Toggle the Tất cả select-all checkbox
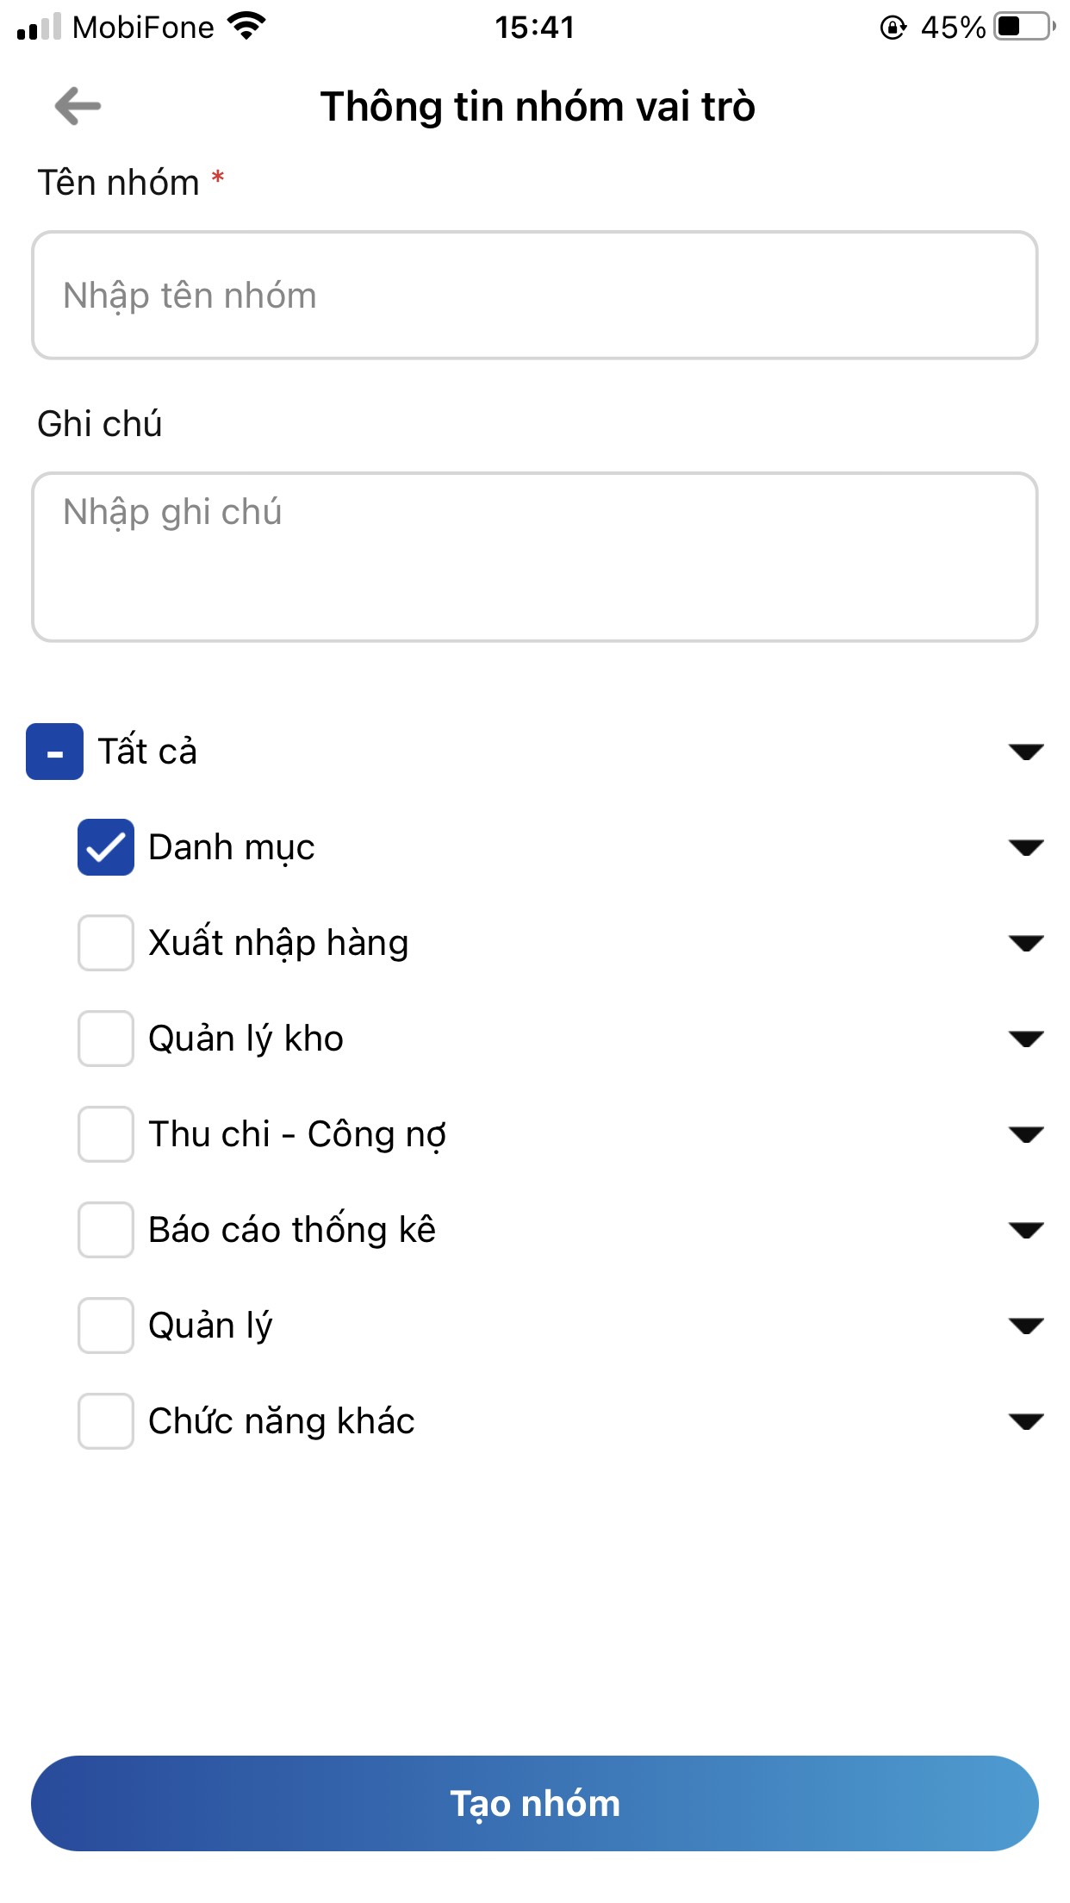The image size is (1070, 1903). point(55,752)
